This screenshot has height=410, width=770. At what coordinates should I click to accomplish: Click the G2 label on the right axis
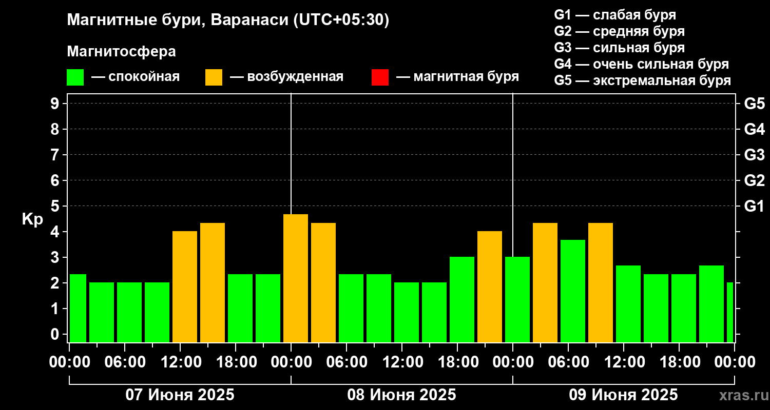click(754, 180)
